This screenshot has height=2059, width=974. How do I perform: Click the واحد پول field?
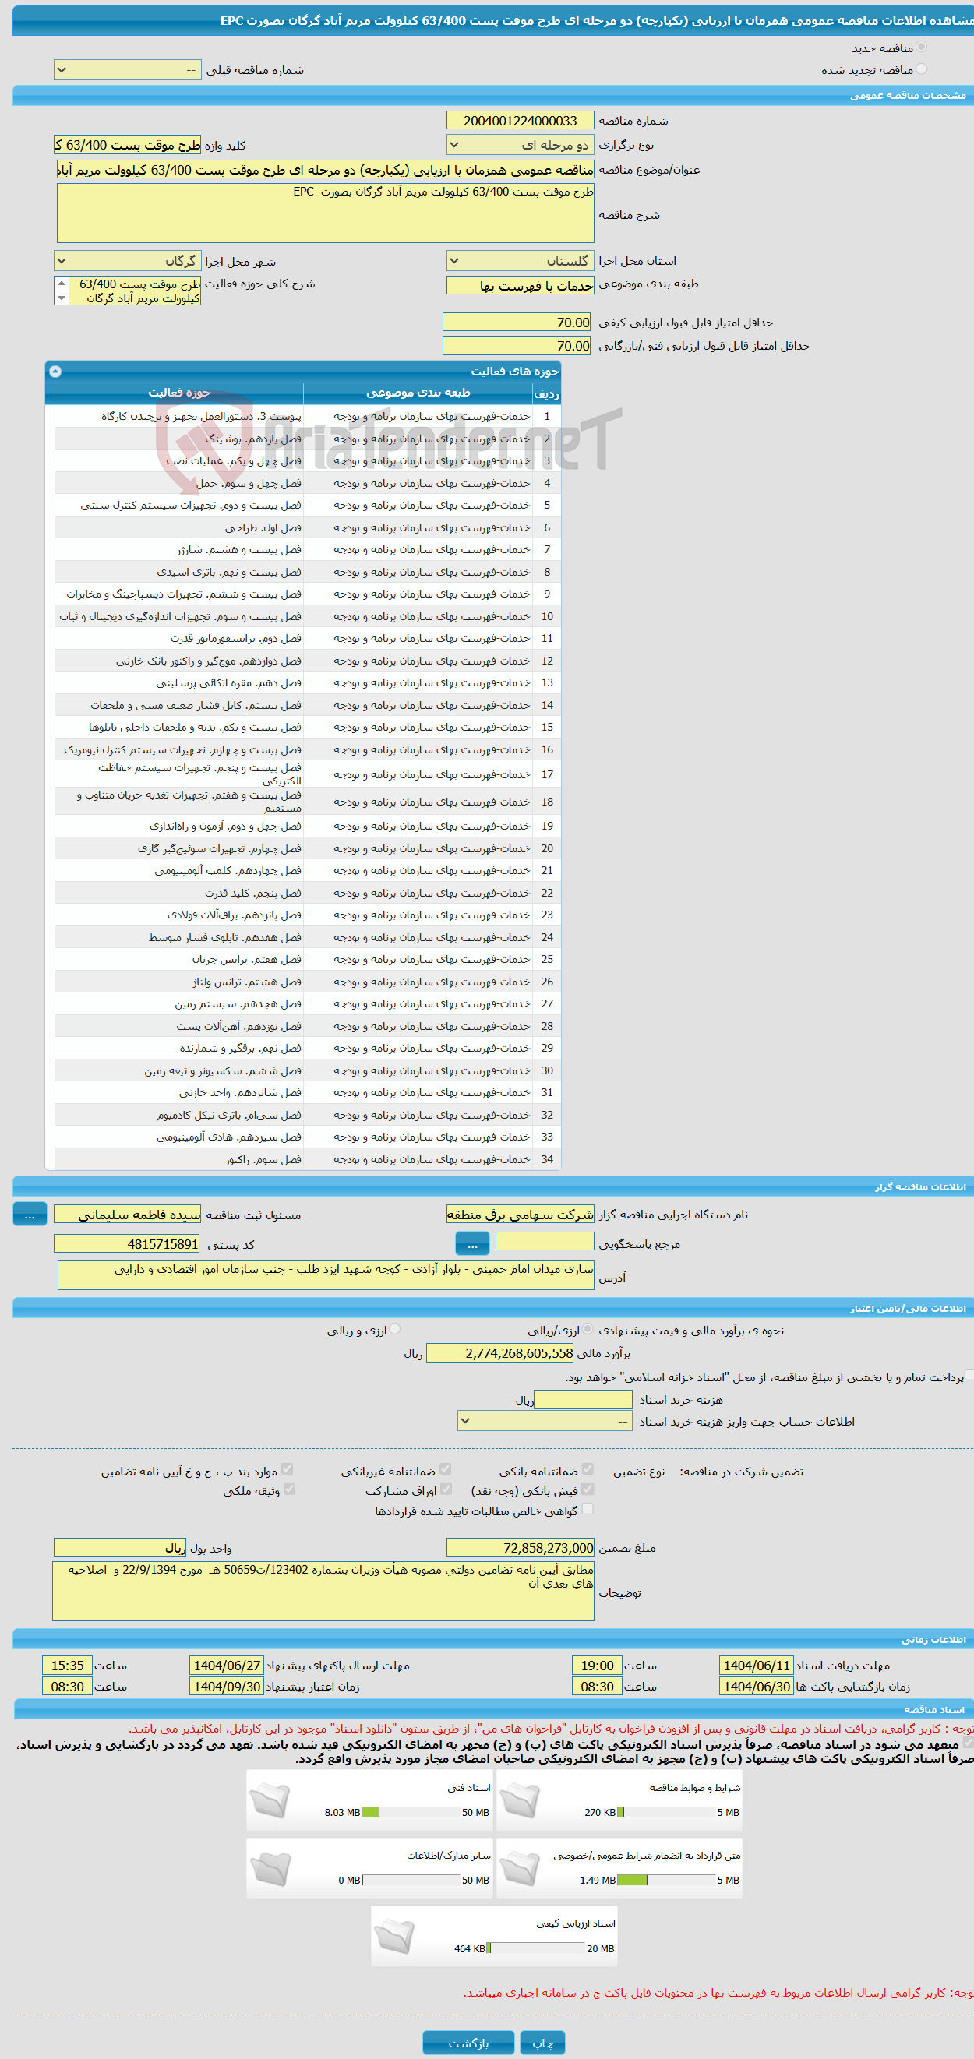(x=120, y=1548)
